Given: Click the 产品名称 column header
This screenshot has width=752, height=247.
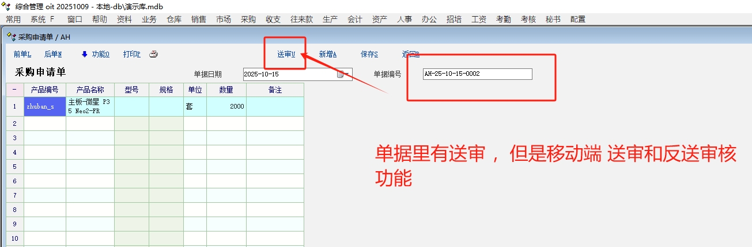Looking at the screenshot, I should point(90,90).
